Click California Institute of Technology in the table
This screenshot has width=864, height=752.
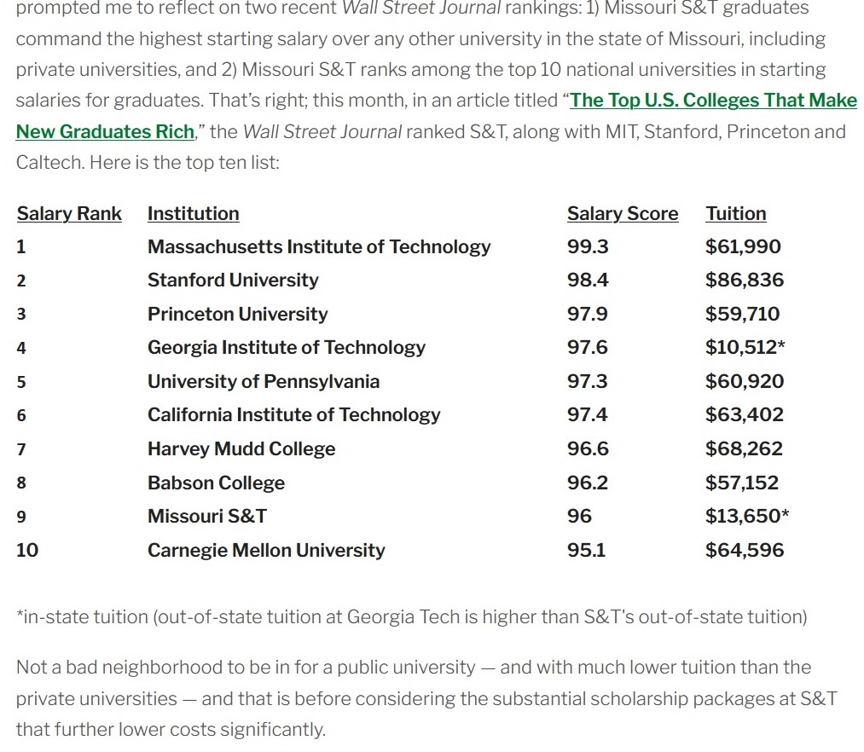(293, 415)
